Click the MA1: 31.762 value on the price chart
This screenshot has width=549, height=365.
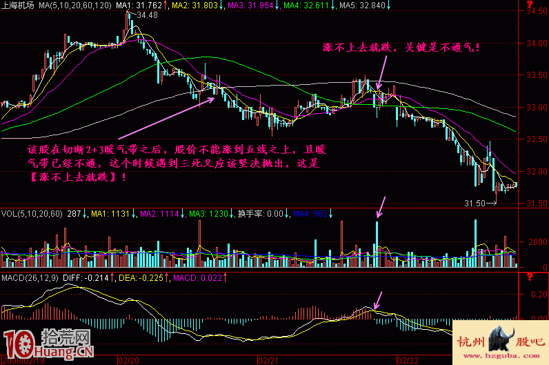point(139,6)
